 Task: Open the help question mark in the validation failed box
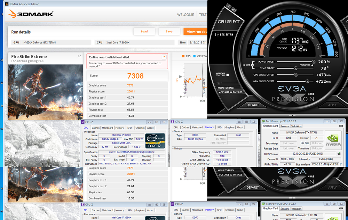[164, 57]
